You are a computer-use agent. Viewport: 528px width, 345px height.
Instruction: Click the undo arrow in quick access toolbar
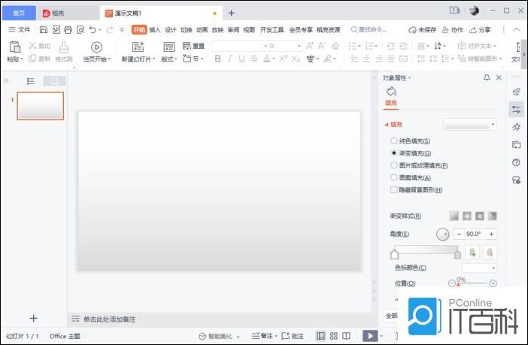point(93,30)
